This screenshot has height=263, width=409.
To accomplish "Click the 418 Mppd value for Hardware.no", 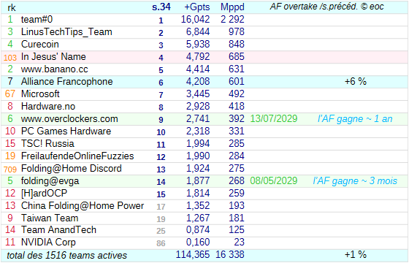I will click(237, 106).
